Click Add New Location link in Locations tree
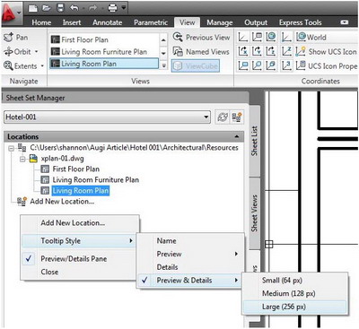 pyautogui.click(x=62, y=202)
